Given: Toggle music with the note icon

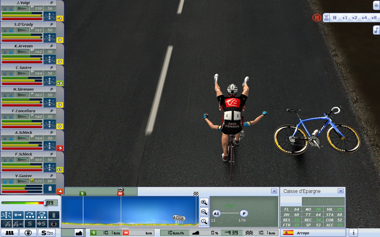Looking at the screenshot, I should click(x=376, y=30).
